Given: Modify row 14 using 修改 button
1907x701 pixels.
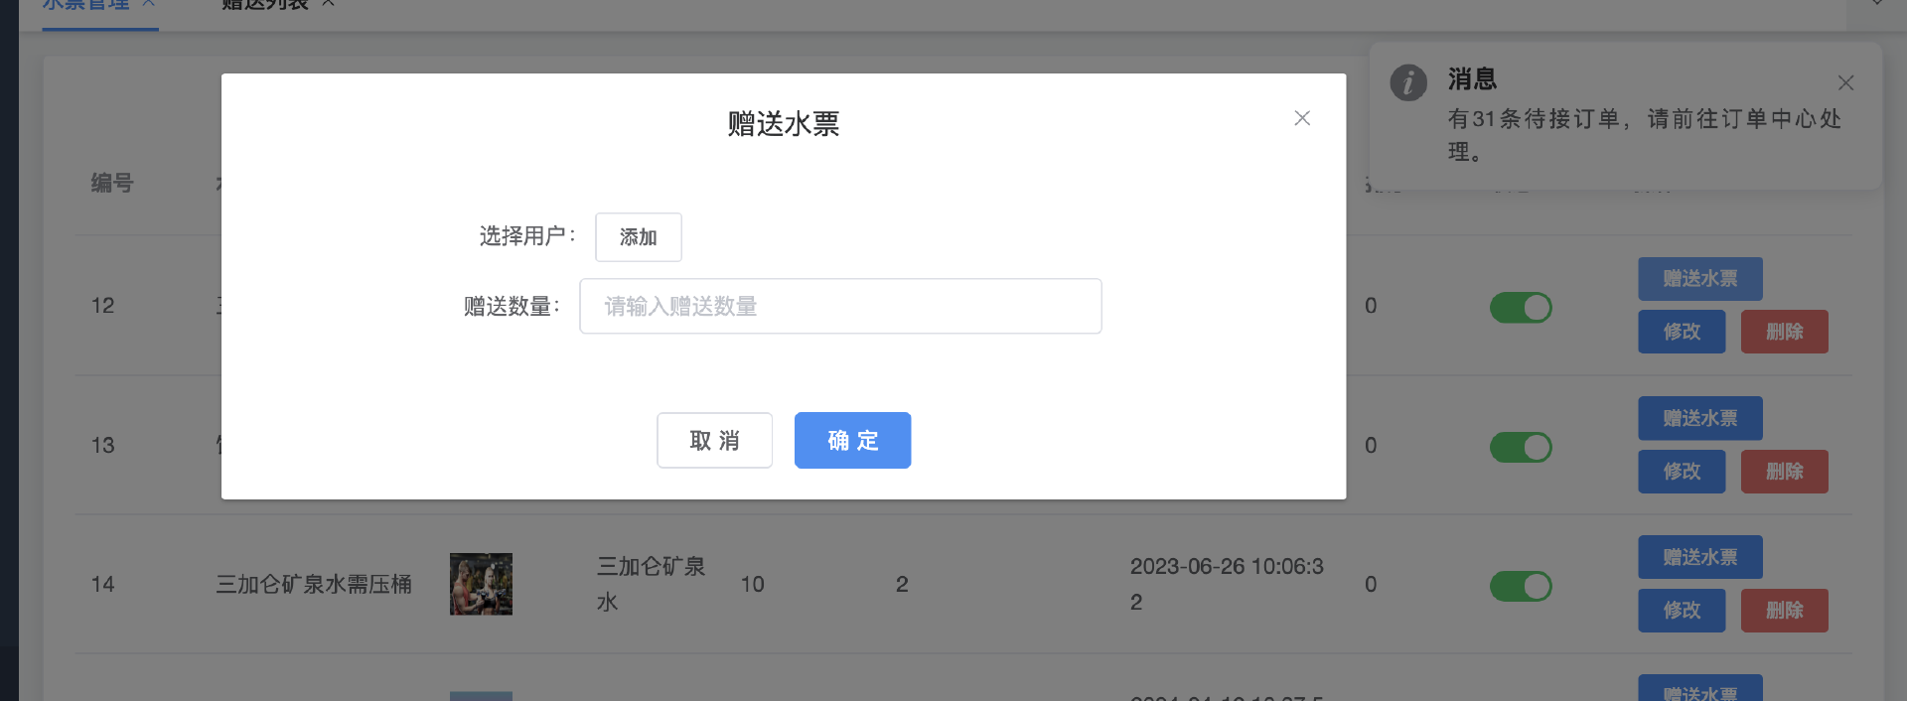Looking at the screenshot, I should [1681, 611].
